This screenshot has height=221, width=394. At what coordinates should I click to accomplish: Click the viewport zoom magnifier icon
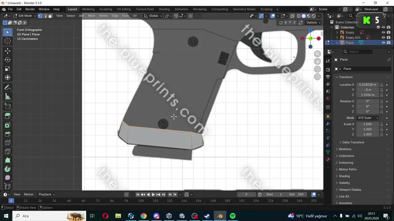click(317, 54)
